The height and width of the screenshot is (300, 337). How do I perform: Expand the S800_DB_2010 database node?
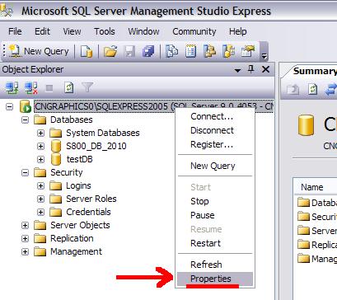(40, 146)
